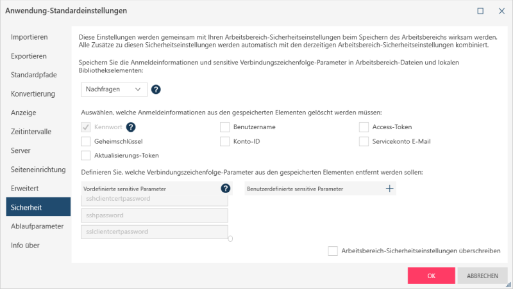Open the Importieren settings tab
This screenshot has height=289, width=513.
(x=29, y=37)
